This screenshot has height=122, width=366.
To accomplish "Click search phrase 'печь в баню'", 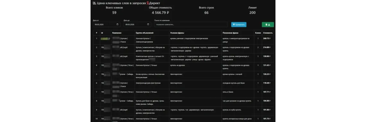I will click(228, 92).
